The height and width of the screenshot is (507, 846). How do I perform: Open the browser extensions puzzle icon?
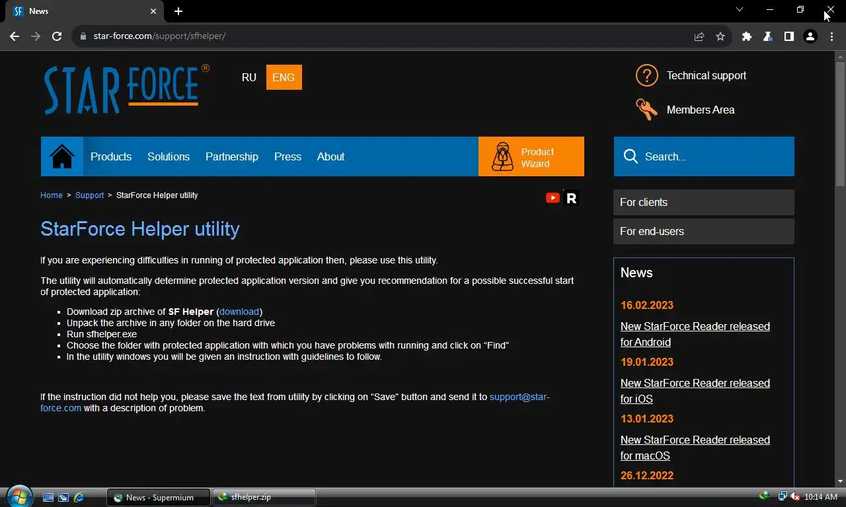point(747,36)
